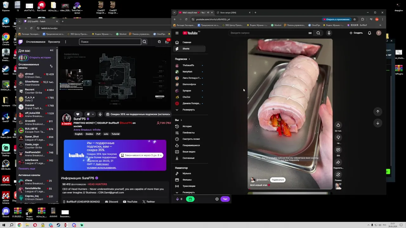Click 'Подписаться' on the Short
406x228 pixels.
click(x=278, y=180)
